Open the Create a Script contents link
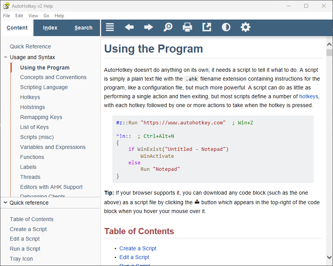This screenshot has height=266, width=333. [x=138, y=248]
